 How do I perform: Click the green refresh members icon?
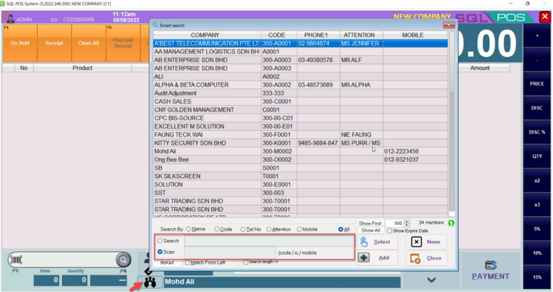451,223
